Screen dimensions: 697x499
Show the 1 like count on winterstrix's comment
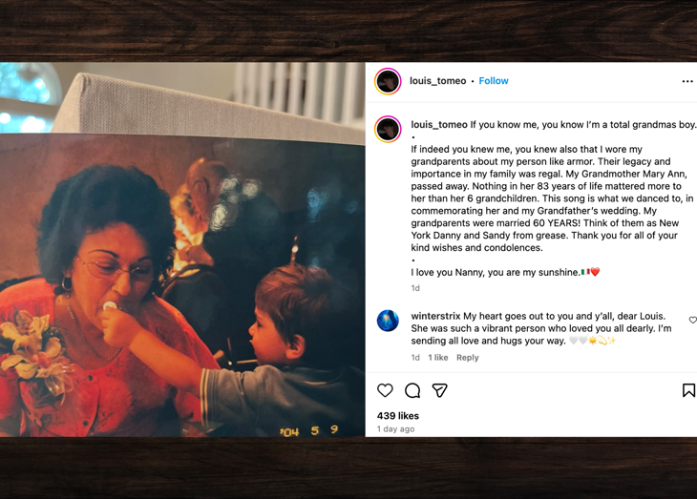[x=438, y=357]
